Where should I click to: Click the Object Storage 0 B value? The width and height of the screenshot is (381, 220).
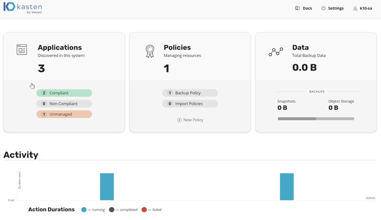(334, 108)
